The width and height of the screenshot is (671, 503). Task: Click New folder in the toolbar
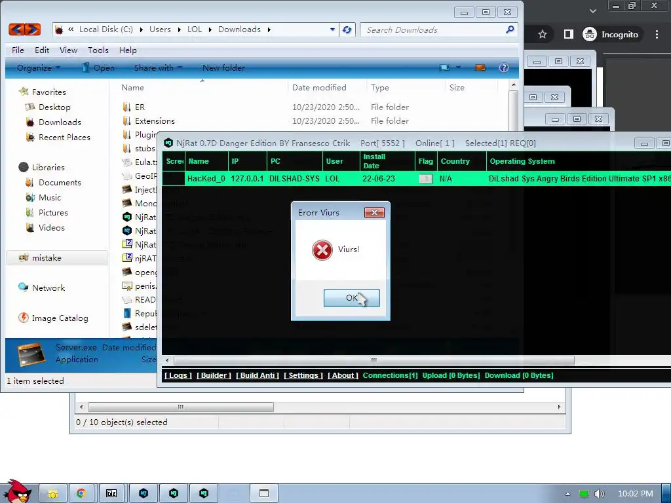(223, 67)
